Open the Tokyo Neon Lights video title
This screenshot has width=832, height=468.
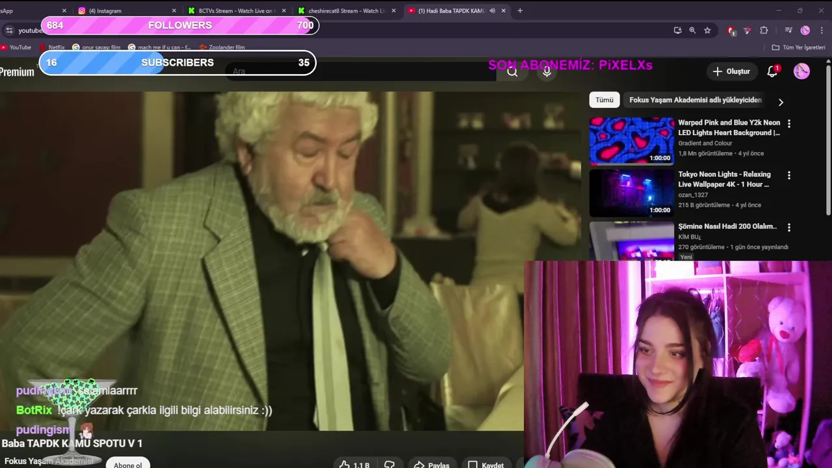724,179
